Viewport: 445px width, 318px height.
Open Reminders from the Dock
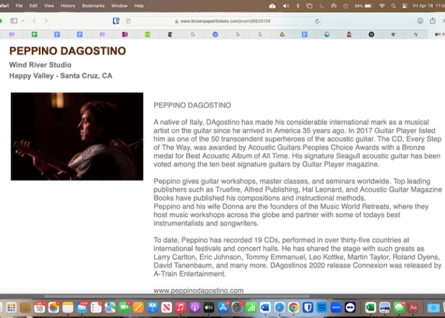click(96, 307)
